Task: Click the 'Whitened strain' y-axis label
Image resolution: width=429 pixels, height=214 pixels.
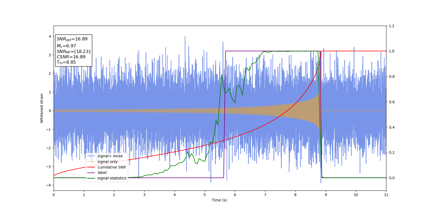Action: point(42,108)
